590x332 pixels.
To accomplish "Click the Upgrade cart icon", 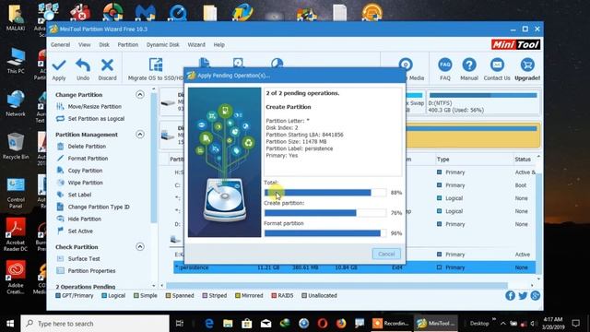I will (527, 65).
